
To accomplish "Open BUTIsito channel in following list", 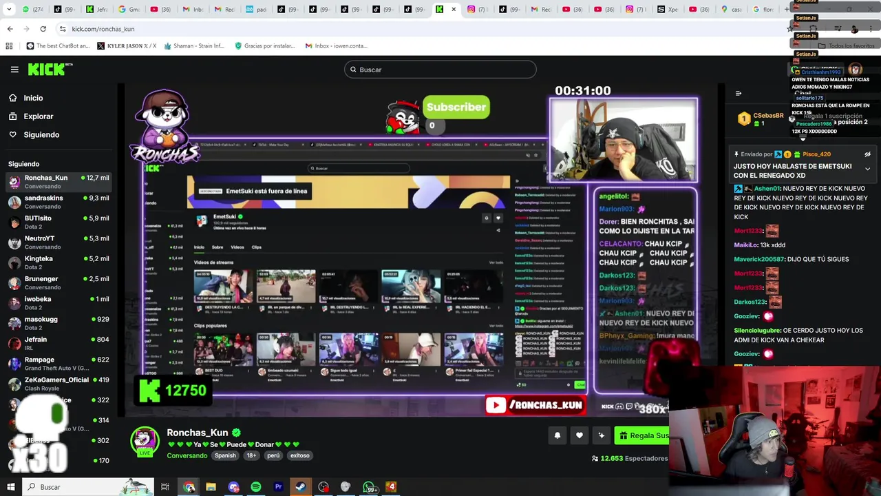I will [59, 222].
